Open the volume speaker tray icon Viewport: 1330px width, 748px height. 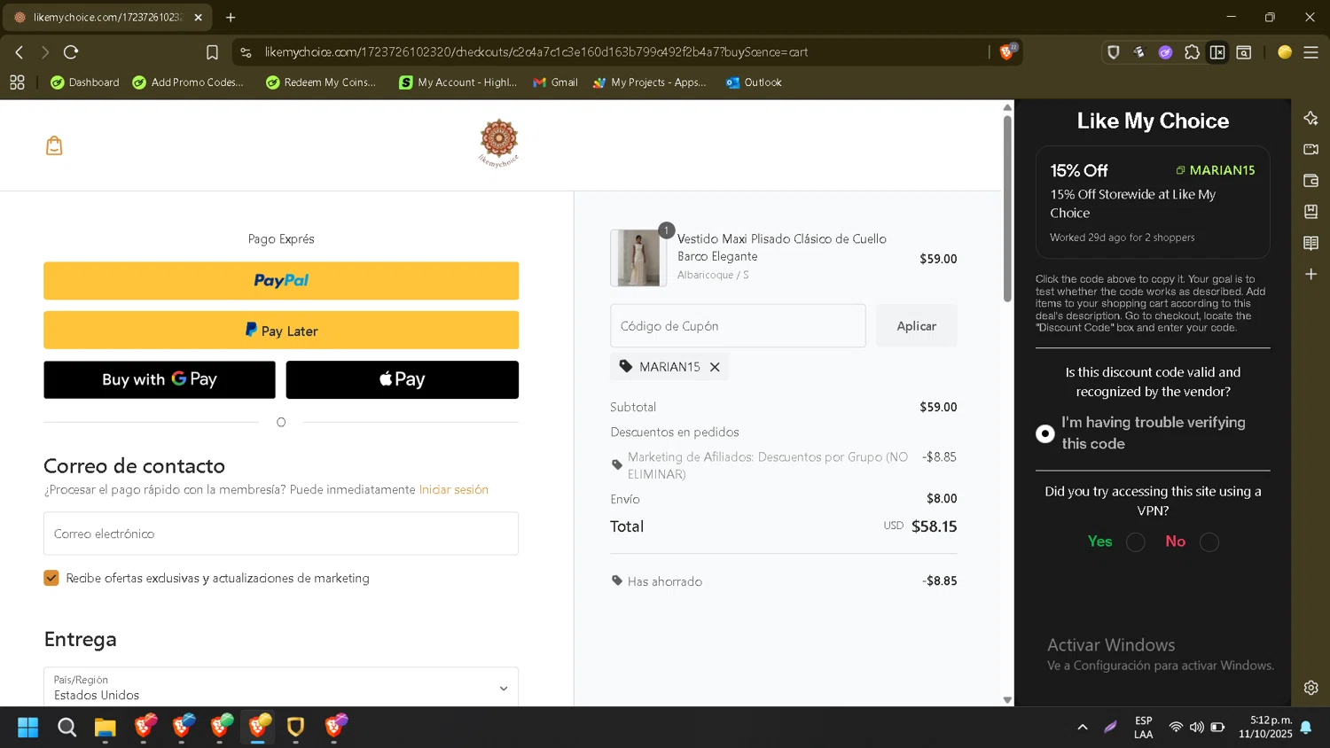[1197, 728]
